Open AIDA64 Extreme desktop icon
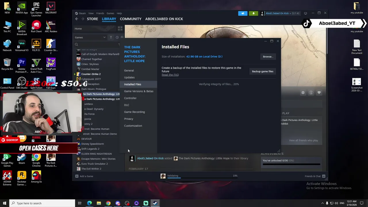This screenshot has width=368, height=207. pyautogui.click(x=7, y=179)
